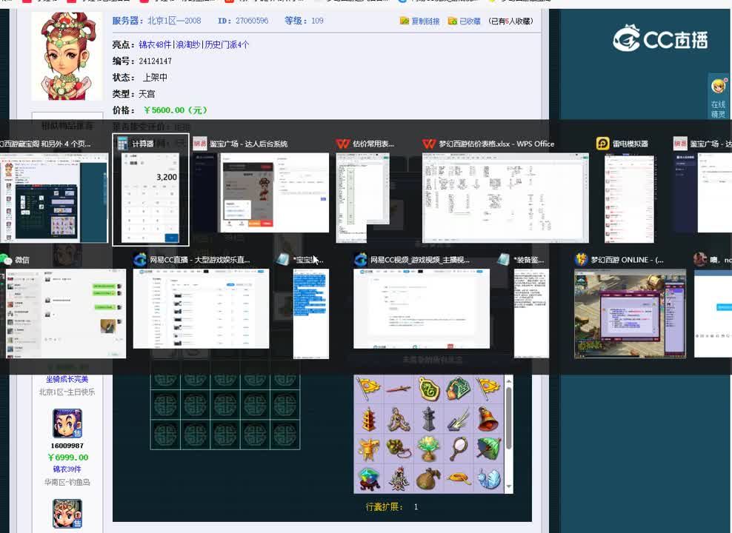Open the 历史门派4个 highlight link

coord(227,44)
